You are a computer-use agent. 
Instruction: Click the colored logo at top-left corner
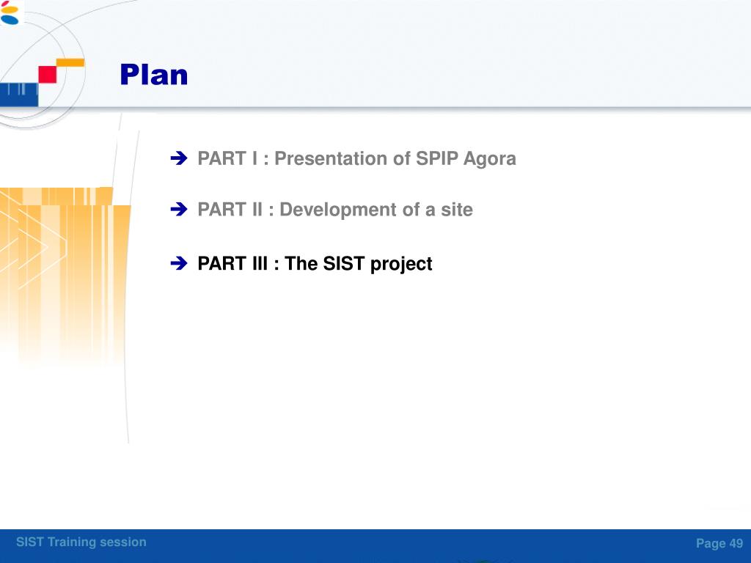coord(9,12)
